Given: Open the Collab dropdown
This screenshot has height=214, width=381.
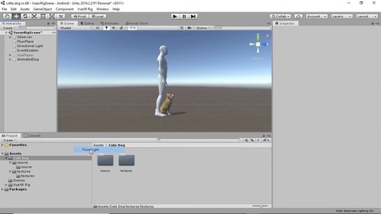Looking at the screenshot, I should (280, 16).
